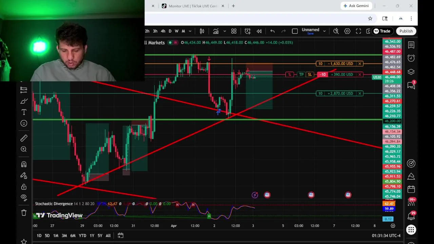Toggle the pink delayed-data indicator badge

pyautogui.click(x=175, y=42)
